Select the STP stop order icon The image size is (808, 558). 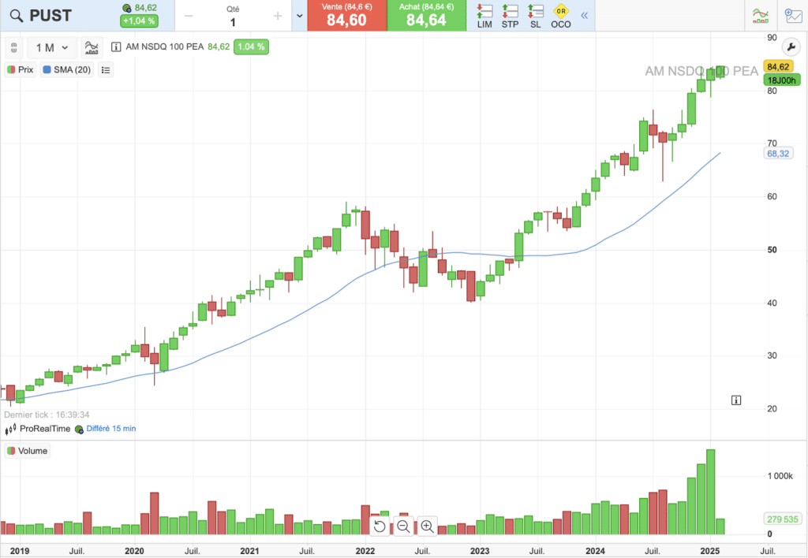point(511,16)
